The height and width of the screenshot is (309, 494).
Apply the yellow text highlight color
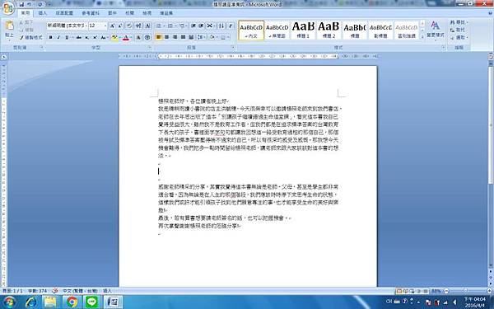pos(114,37)
